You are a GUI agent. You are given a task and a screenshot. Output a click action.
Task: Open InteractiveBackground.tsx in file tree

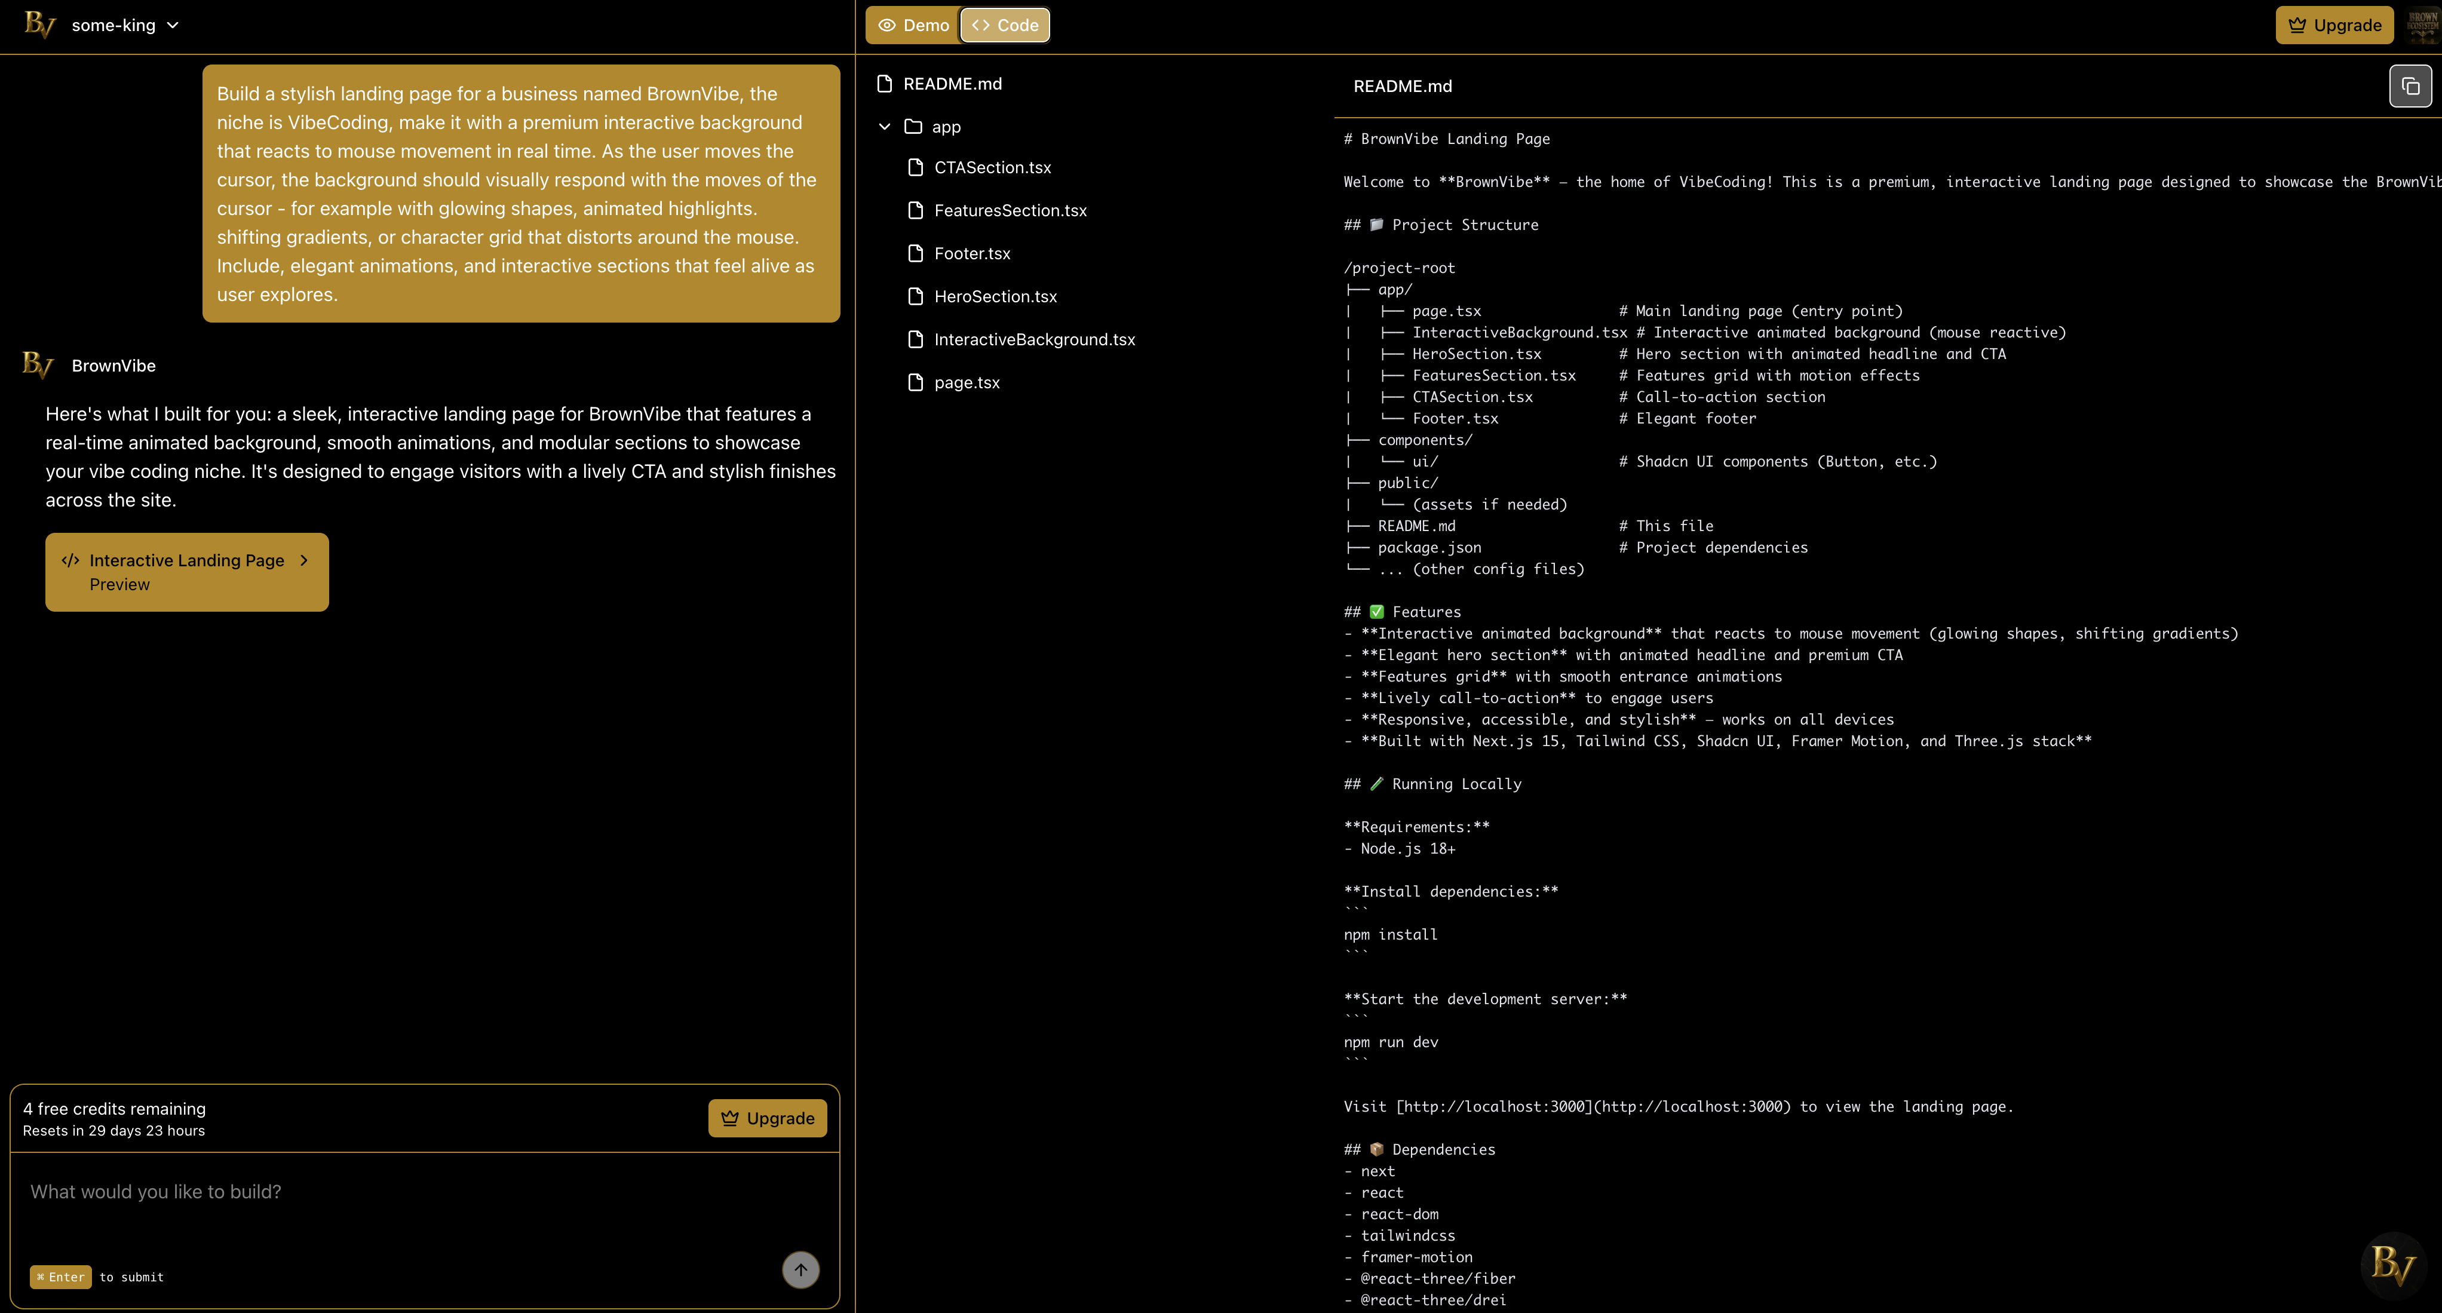point(1033,339)
